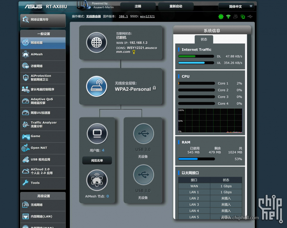Open 网易UU加速器 sidebar icon
This screenshot has height=228, width=287.
click(x=25, y=113)
